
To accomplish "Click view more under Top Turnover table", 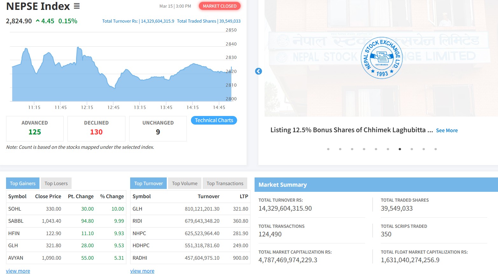I will [x=142, y=271].
